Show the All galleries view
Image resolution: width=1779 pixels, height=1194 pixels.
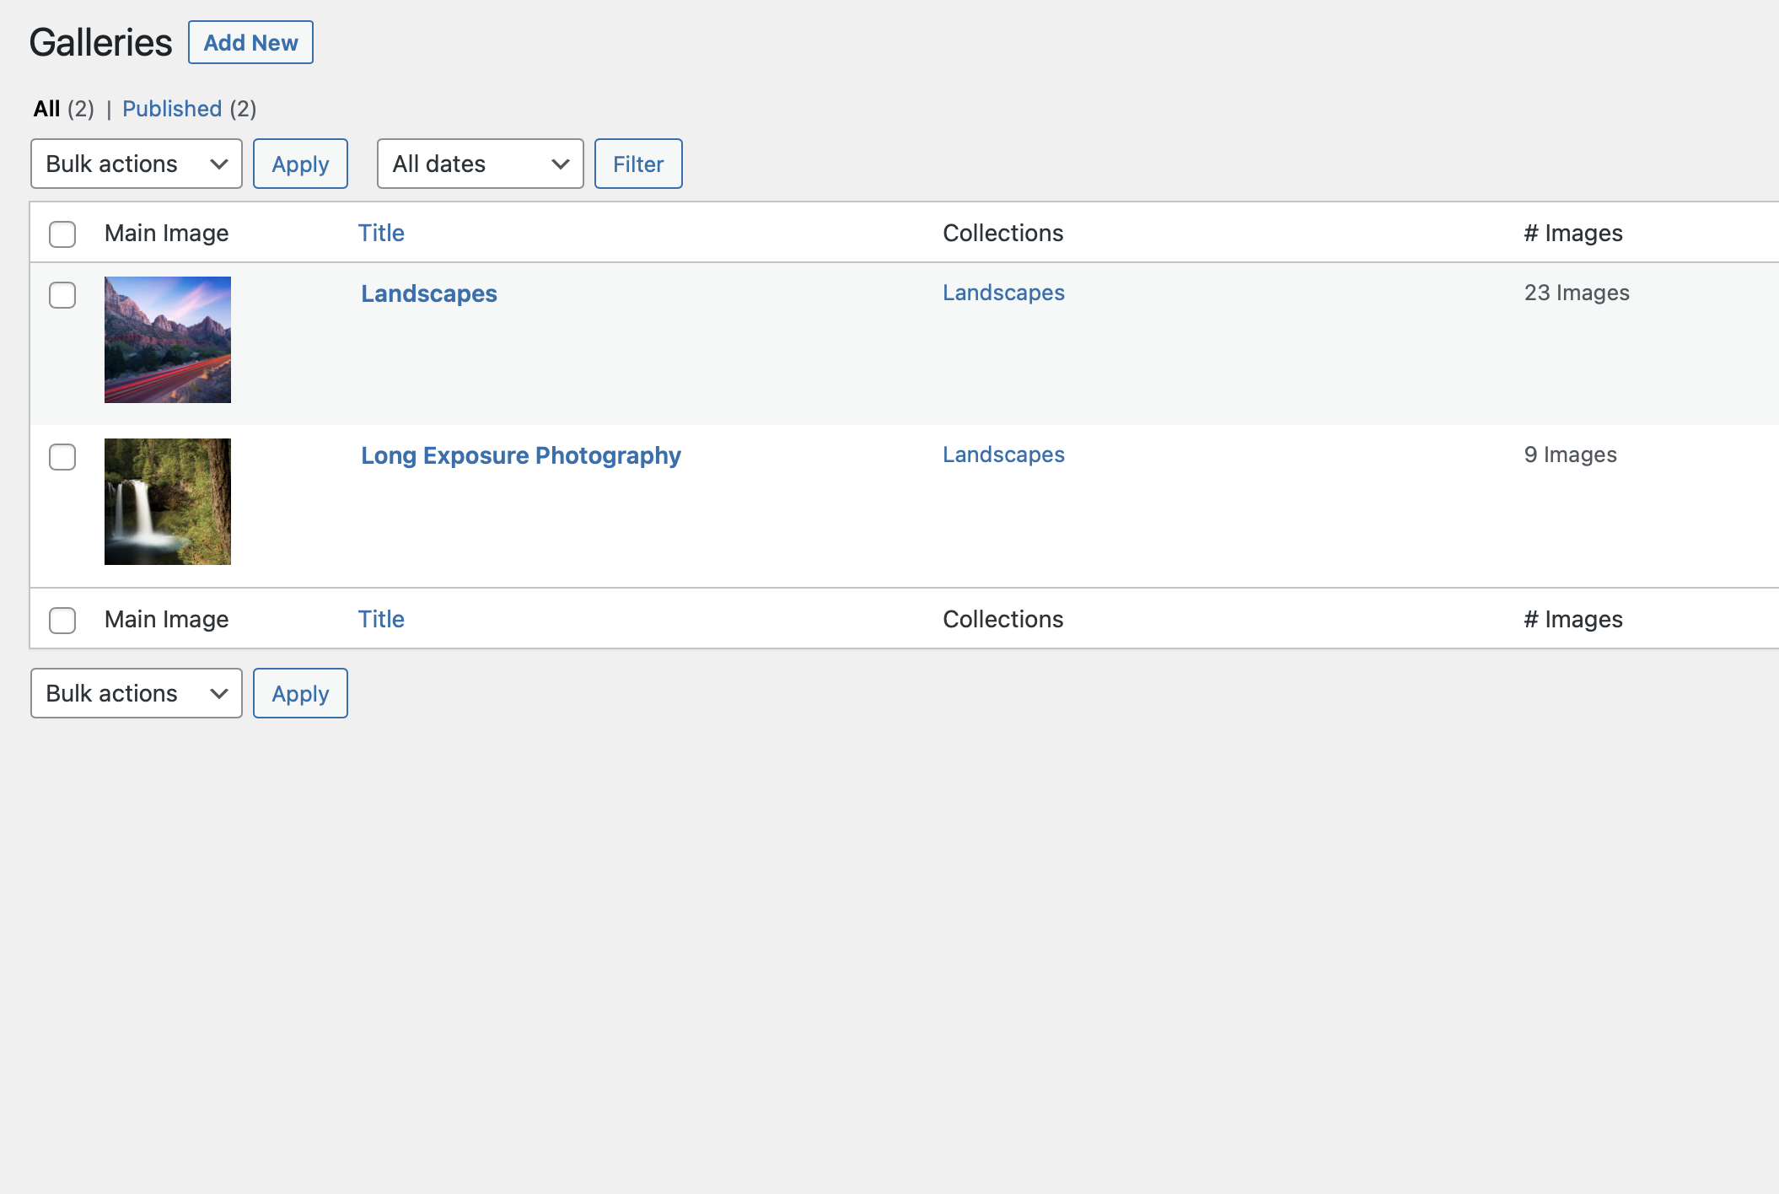[x=46, y=109]
